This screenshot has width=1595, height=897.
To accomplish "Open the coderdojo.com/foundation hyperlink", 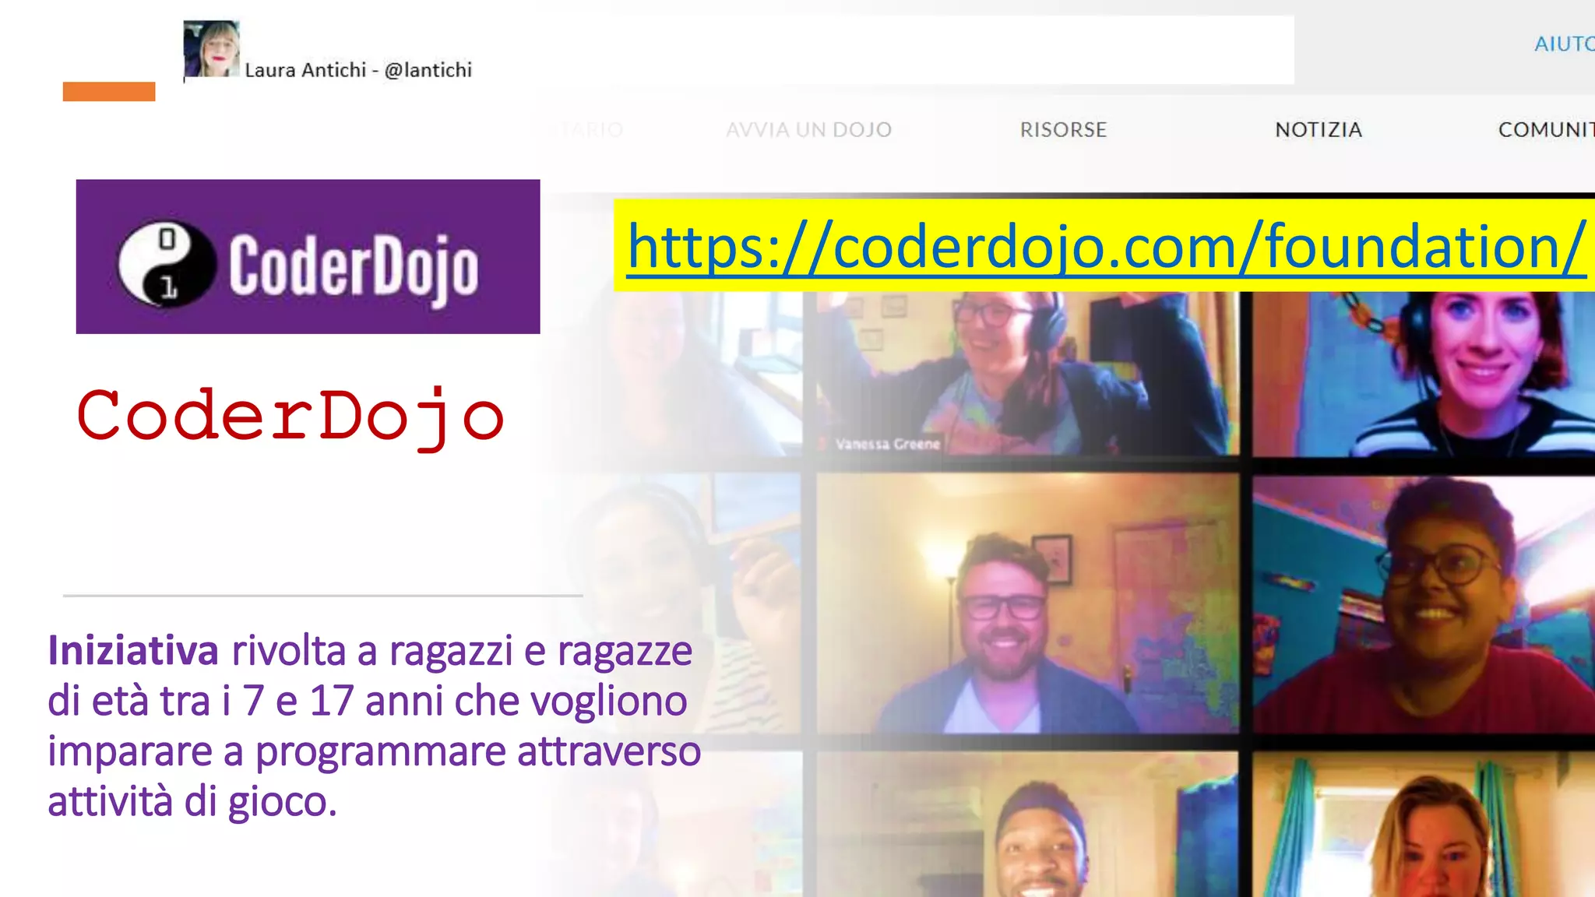I will (1106, 246).
